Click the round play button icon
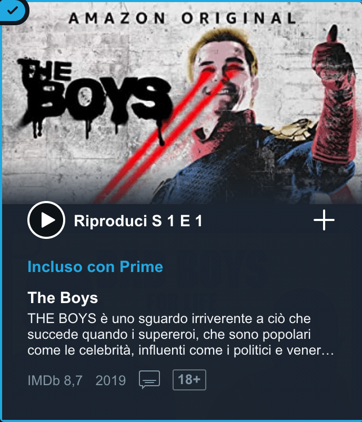362x422 pixels. click(x=46, y=220)
